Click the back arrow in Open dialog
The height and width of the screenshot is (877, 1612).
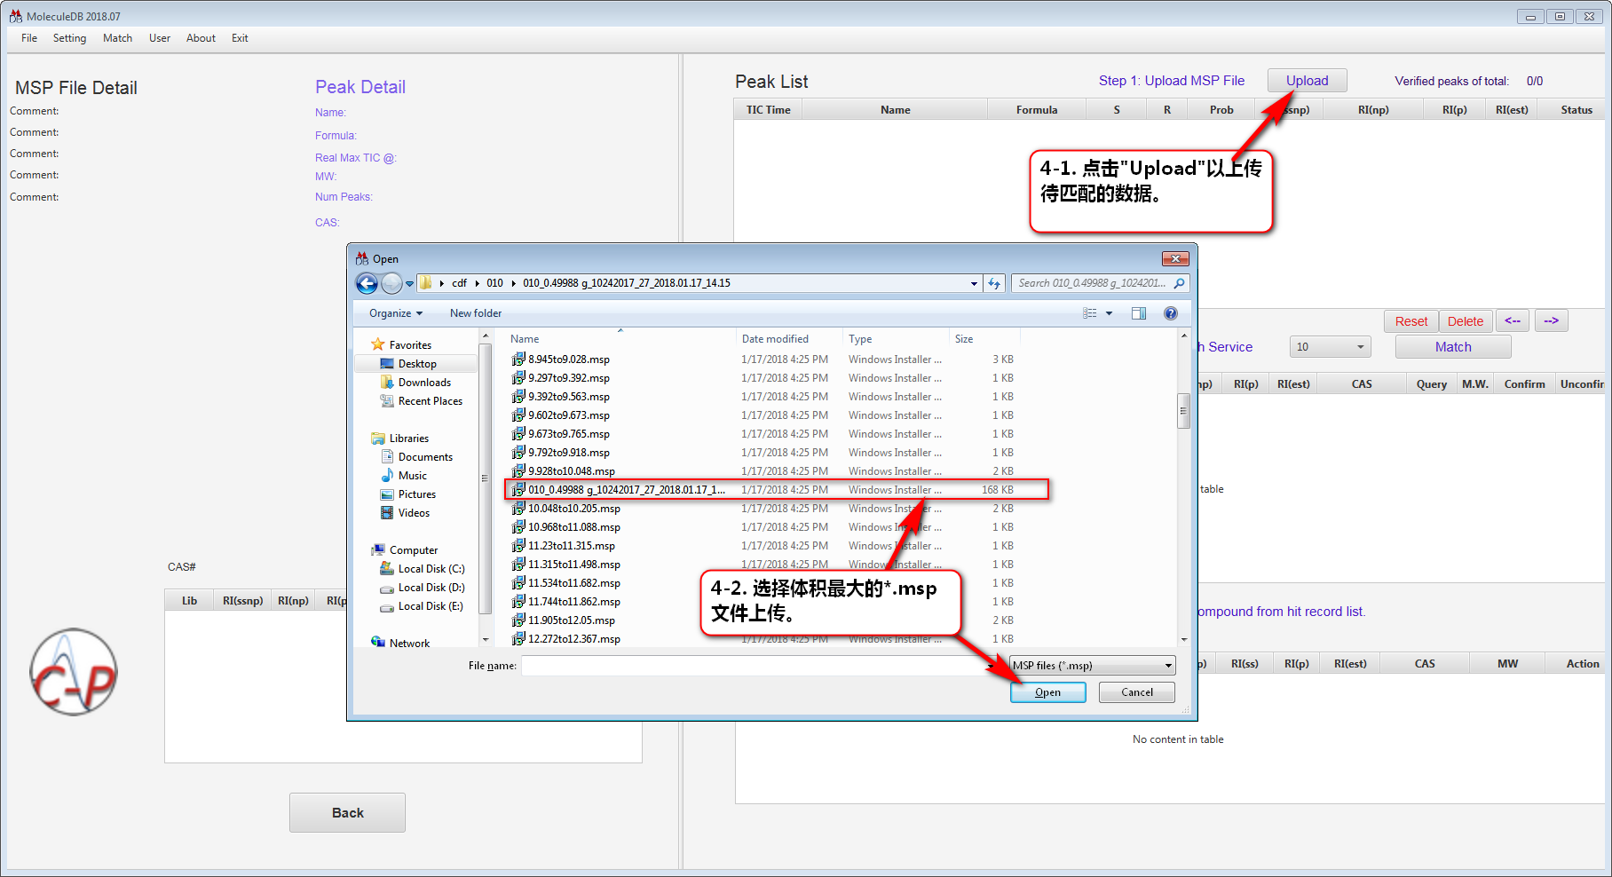tap(367, 284)
